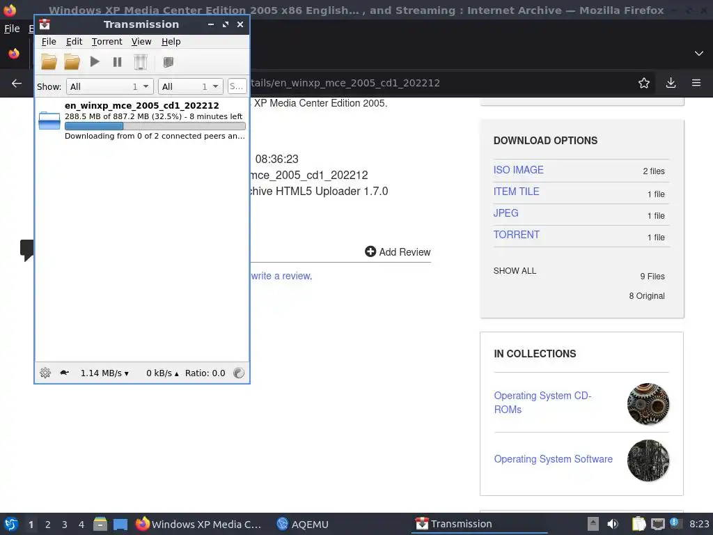This screenshot has width=713, height=535.
Task: Click JPEG download option
Action: pyautogui.click(x=506, y=213)
